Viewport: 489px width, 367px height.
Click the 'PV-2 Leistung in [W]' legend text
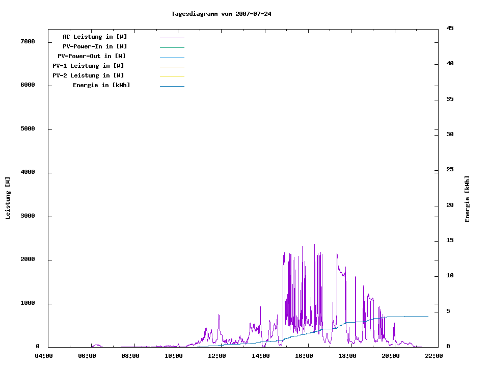pyautogui.click(x=88, y=75)
